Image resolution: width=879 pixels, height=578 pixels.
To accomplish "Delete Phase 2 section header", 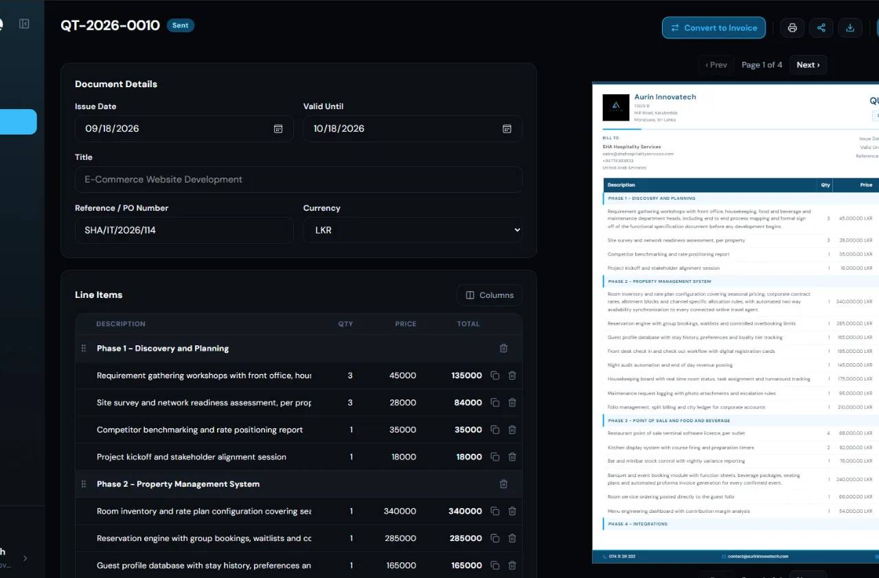I will click(x=503, y=484).
